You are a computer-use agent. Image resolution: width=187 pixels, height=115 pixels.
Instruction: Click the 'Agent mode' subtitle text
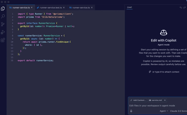point(164,45)
